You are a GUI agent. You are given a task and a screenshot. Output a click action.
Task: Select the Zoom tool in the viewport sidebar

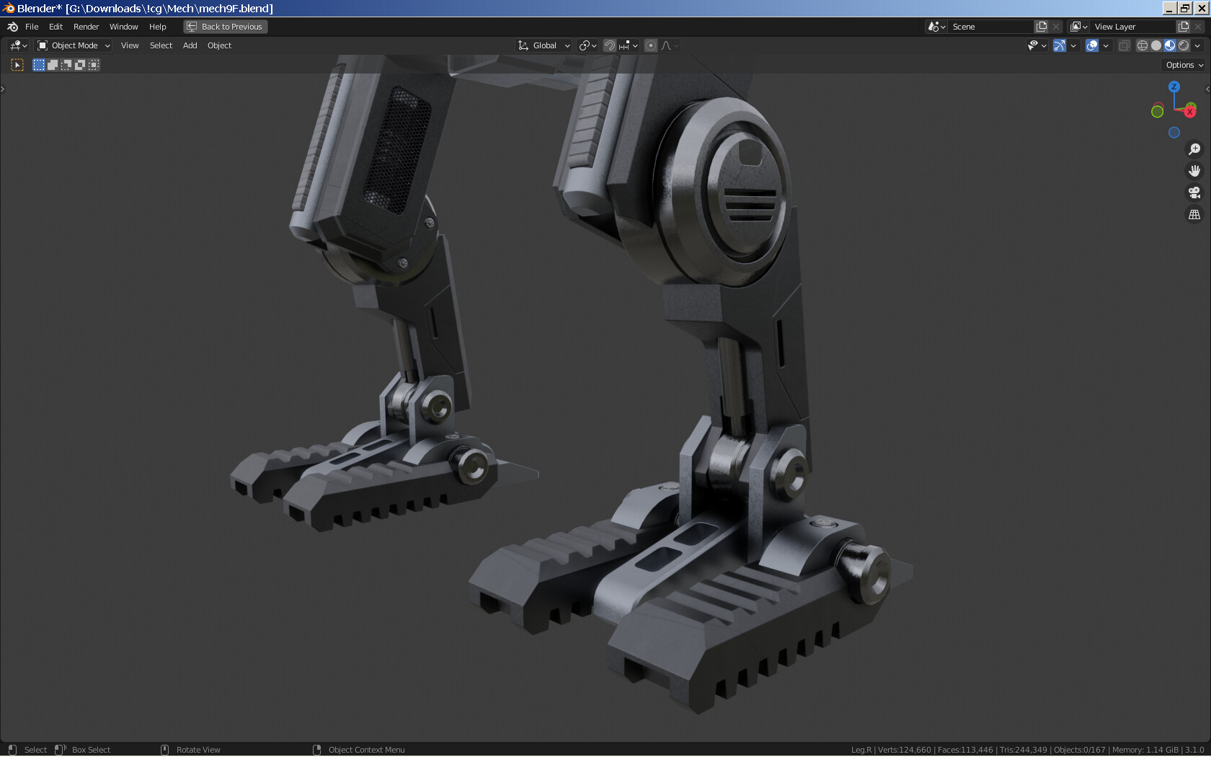point(1194,149)
